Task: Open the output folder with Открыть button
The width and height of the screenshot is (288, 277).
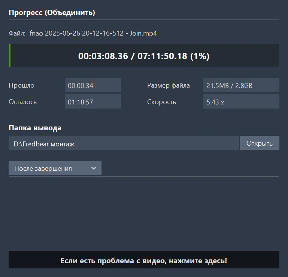Action: pyautogui.click(x=260, y=143)
